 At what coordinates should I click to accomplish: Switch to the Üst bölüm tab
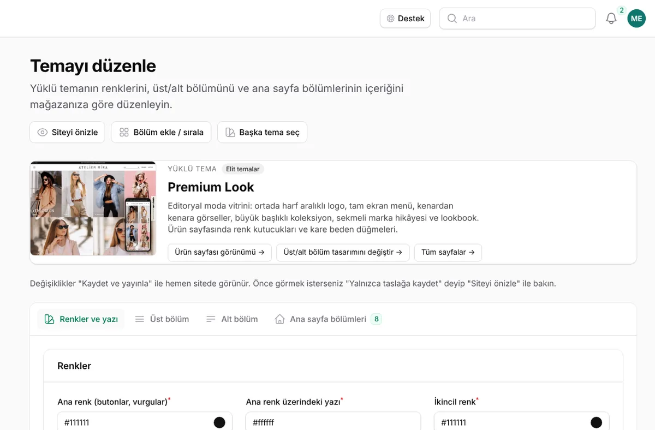[x=162, y=319]
